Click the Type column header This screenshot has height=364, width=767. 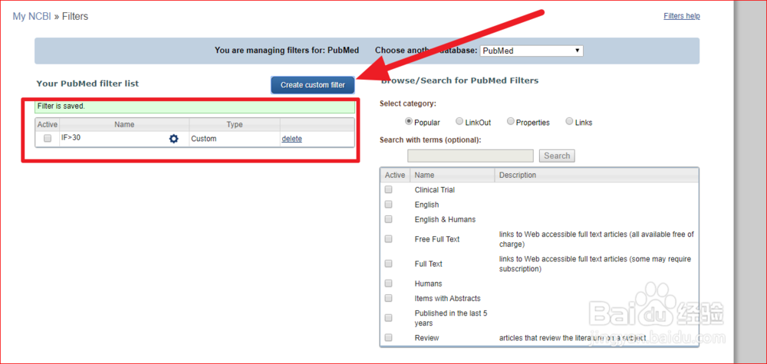pos(235,125)
